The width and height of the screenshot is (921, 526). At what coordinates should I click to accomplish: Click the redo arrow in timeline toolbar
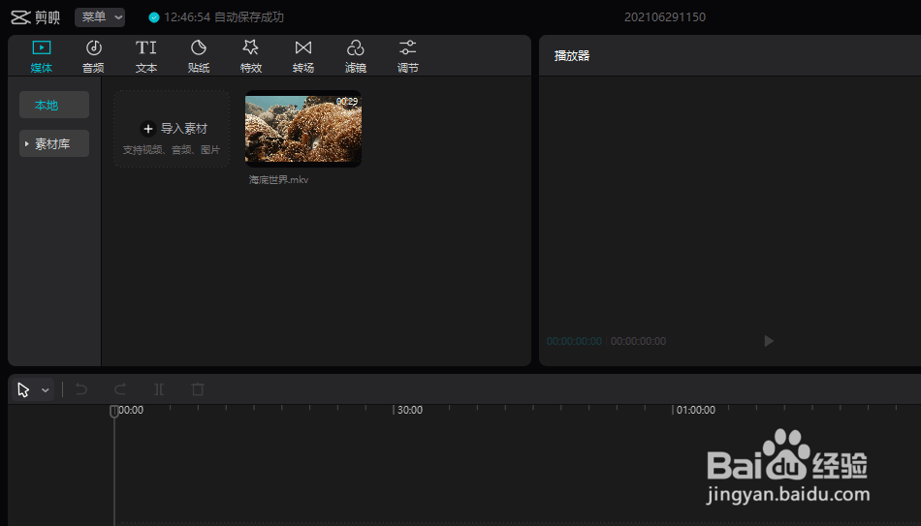click(120, 389)
